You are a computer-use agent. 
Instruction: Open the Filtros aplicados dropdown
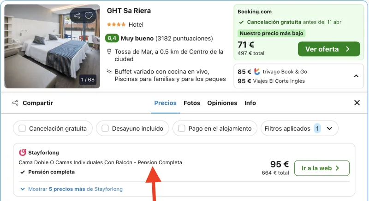(x=299, y=128)
